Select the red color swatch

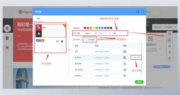click(x=85, y=28)
